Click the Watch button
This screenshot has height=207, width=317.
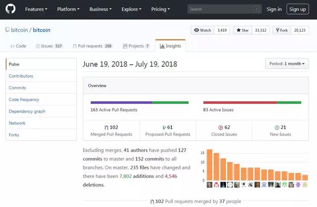coord(203,30)
